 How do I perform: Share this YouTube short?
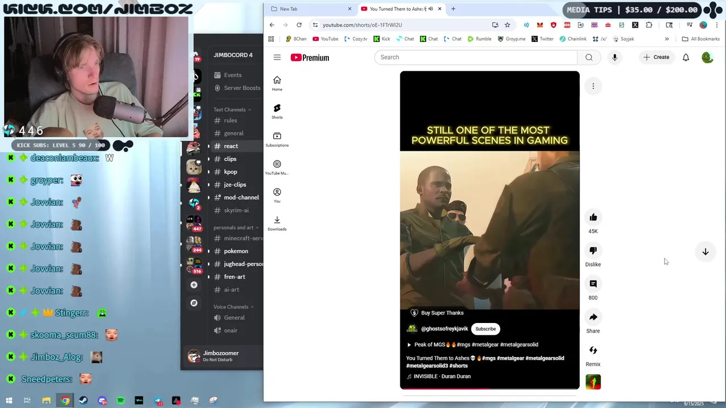point(593,317)
